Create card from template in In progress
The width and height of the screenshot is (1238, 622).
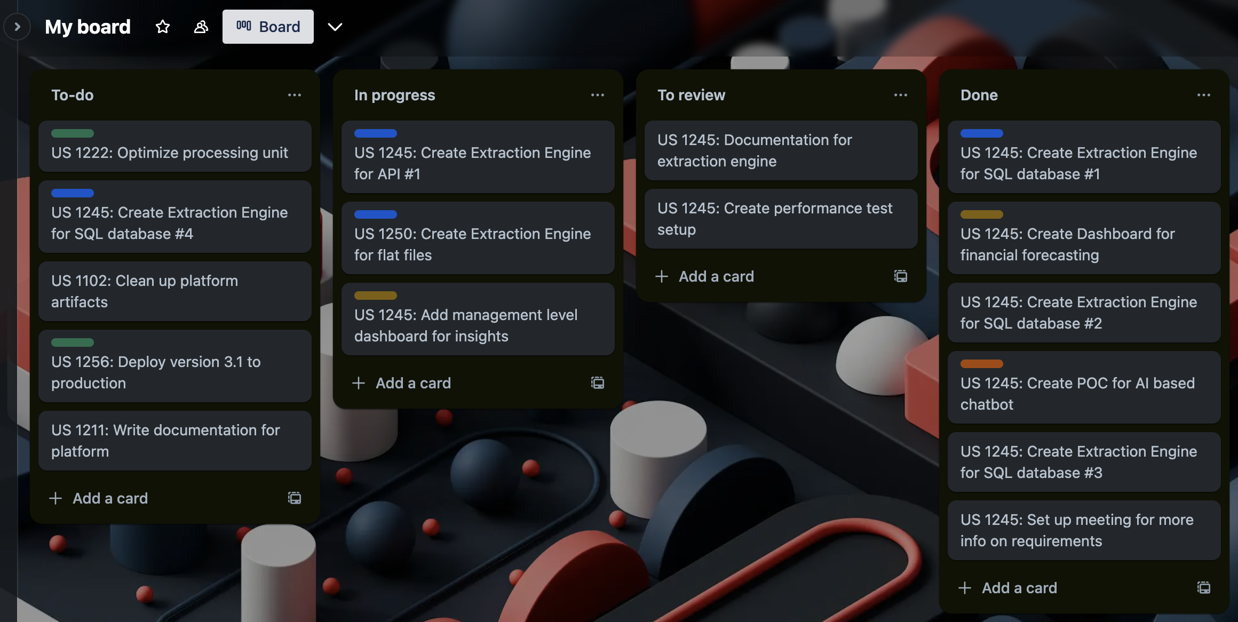click(x=598, y=383)
